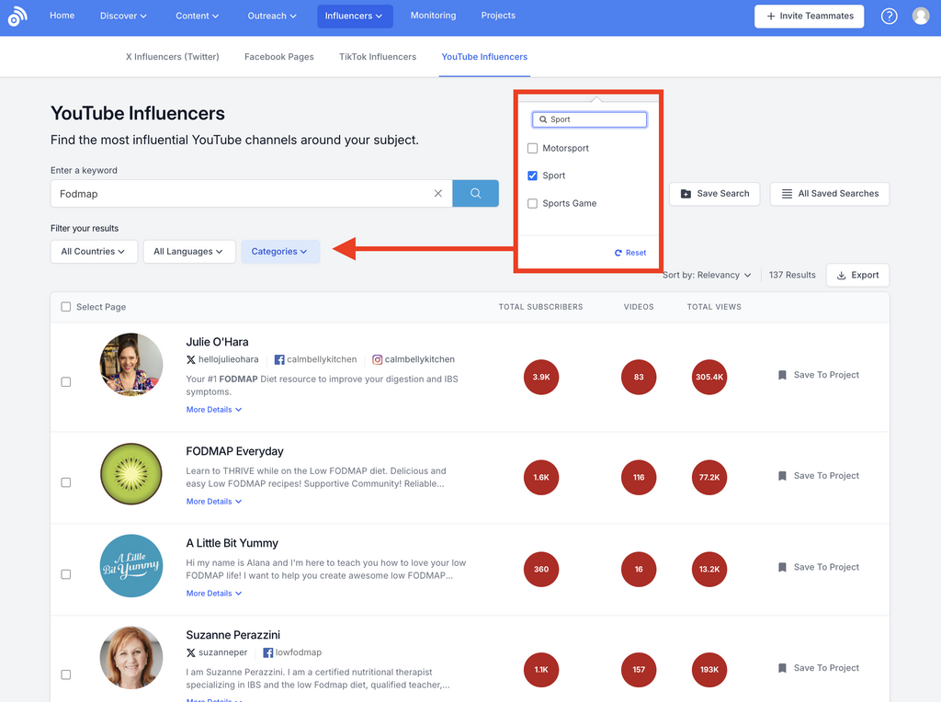Tick the Select Page checkbox
Viewport: 941px width, 702px height.
pos(66,307)
